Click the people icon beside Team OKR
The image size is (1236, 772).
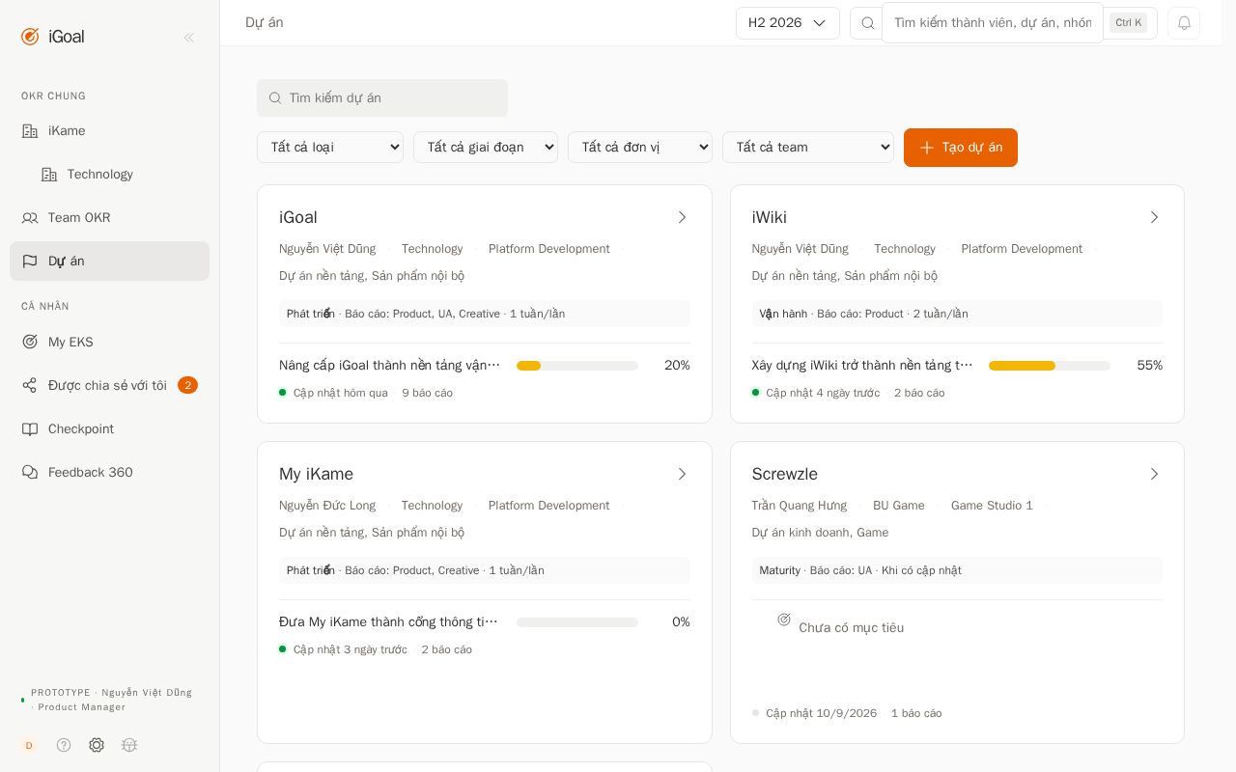(x=30, y=218)
